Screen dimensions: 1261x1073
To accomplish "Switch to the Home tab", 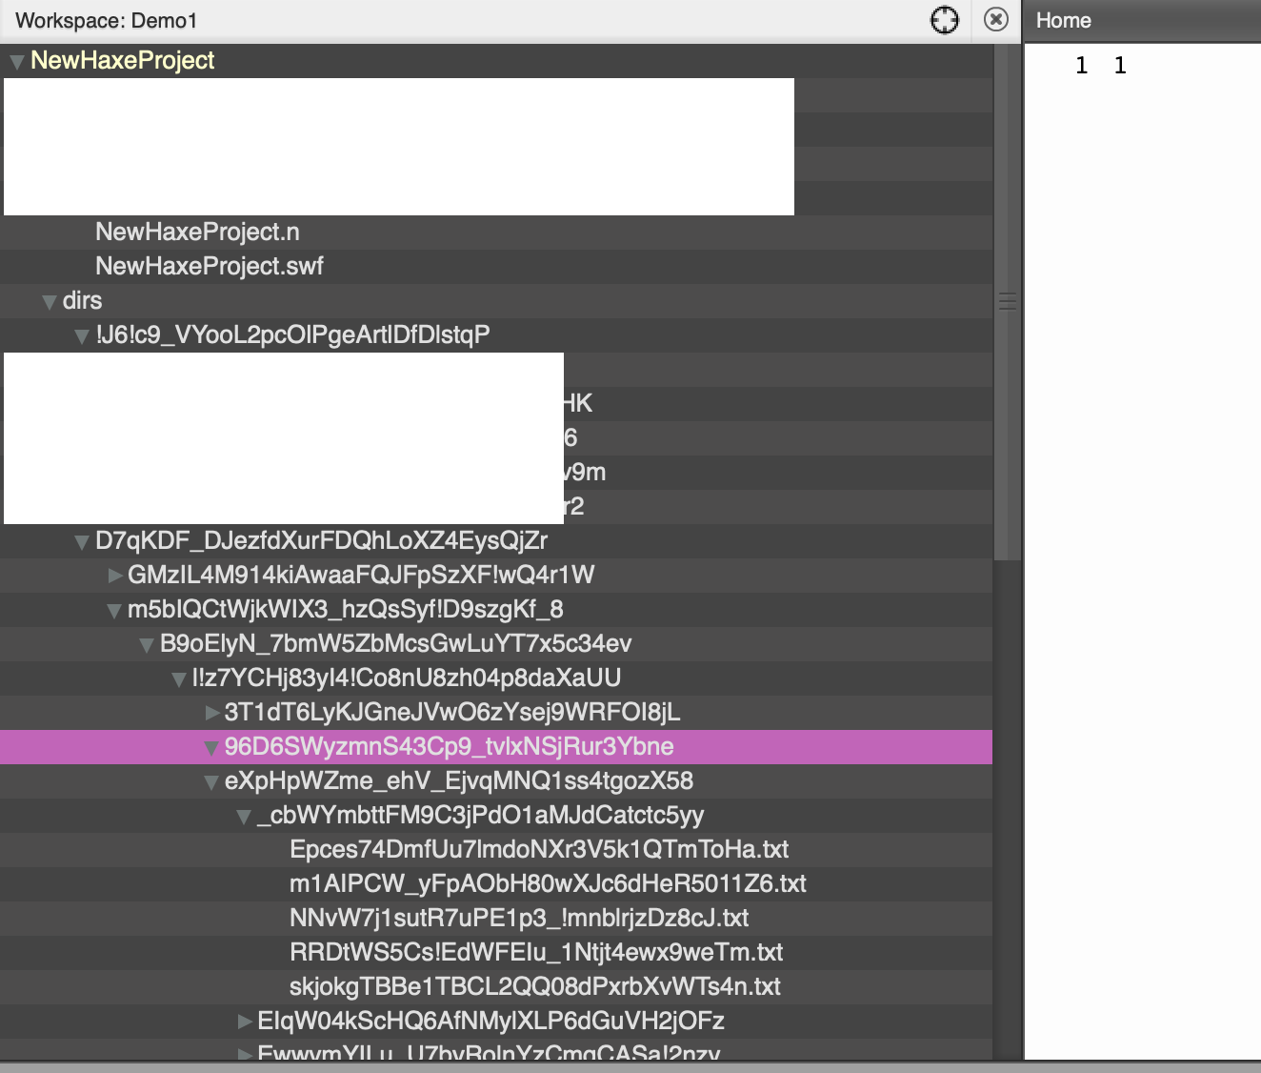I will pos(1064,20).
